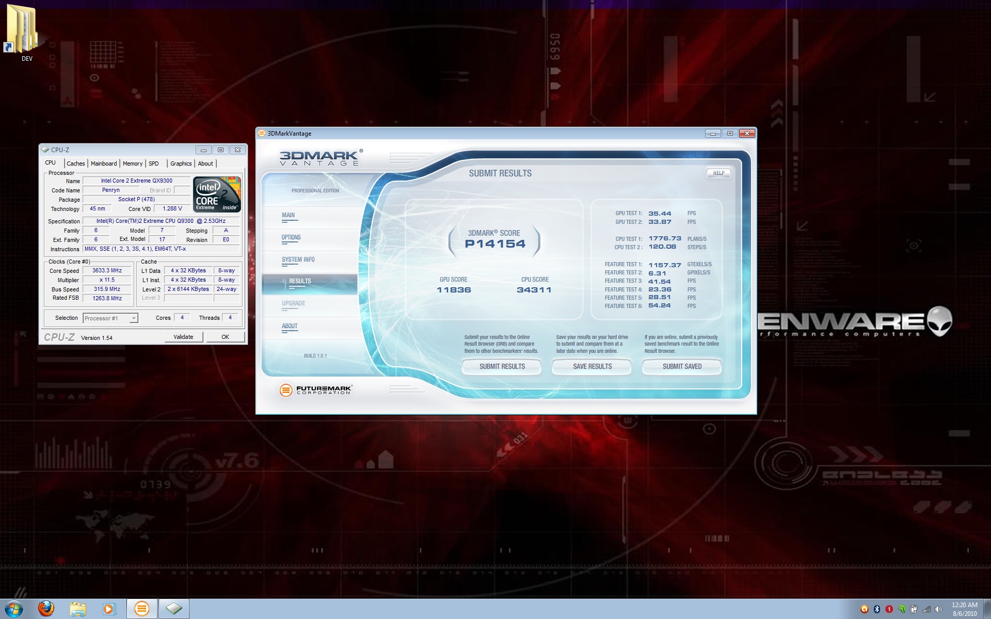Click the HELP button in 3DMark
The image size is (991, 619).
click(x=718, y=173)
